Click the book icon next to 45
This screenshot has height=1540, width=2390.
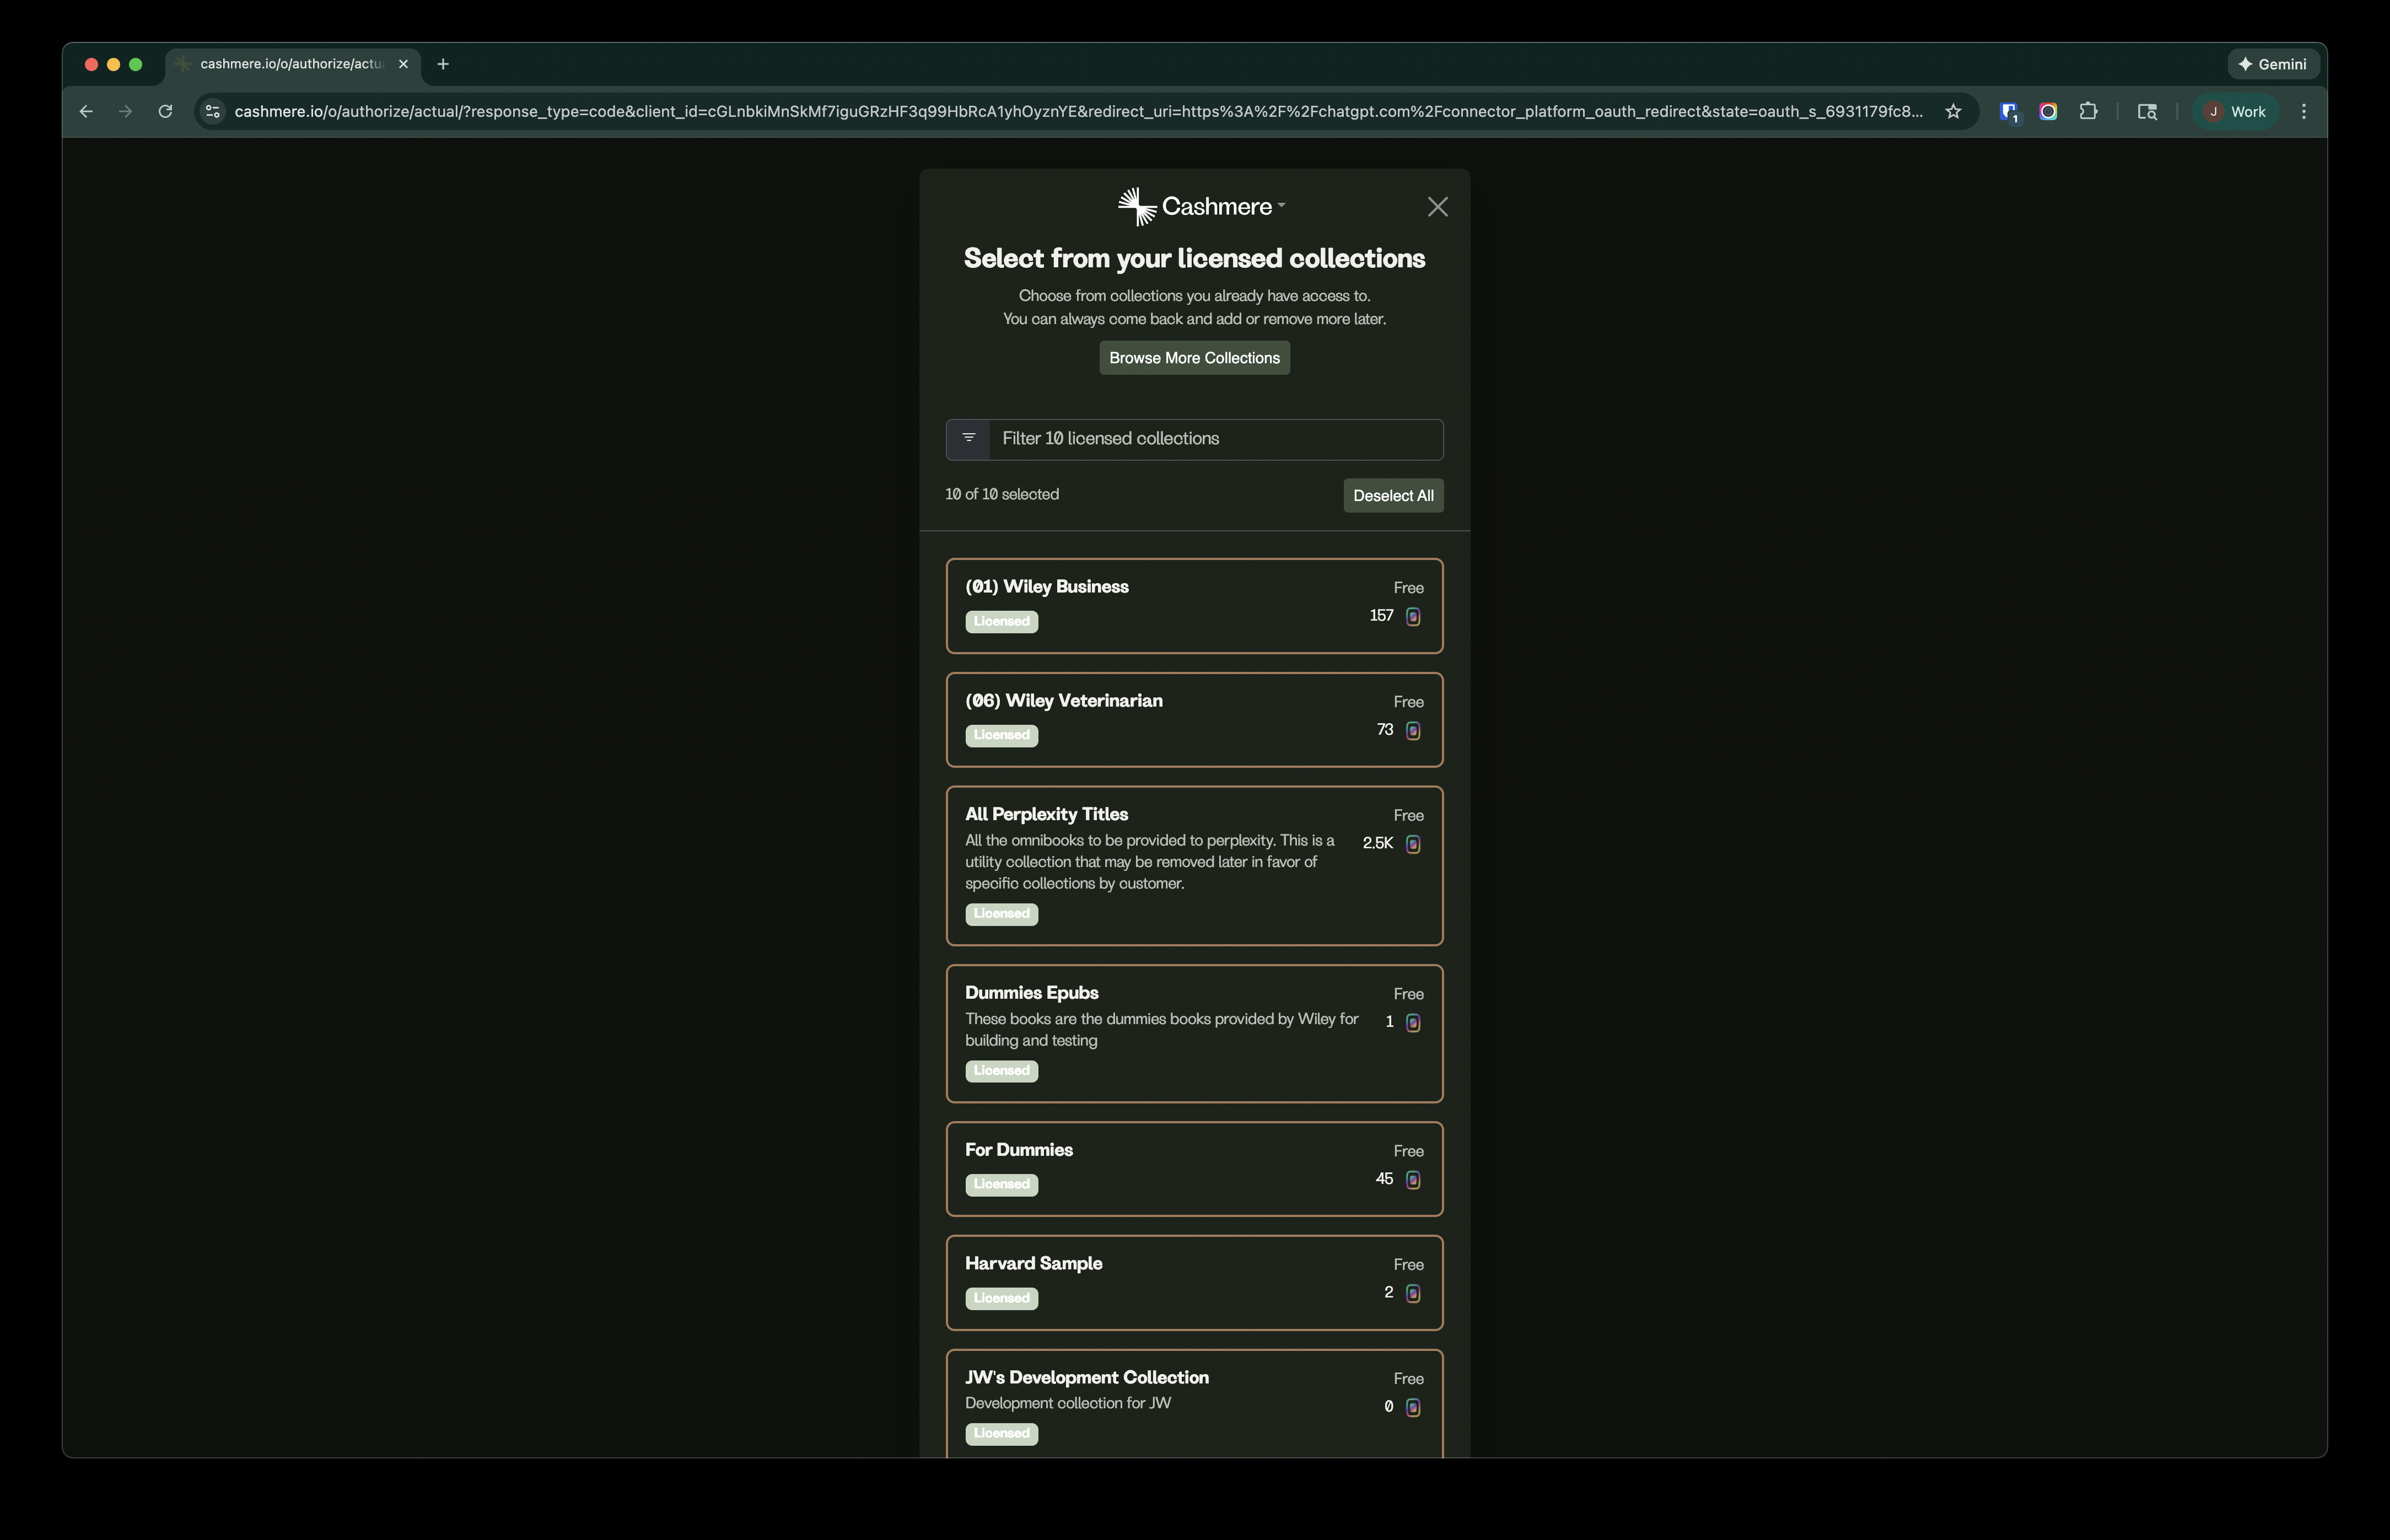tap(1413, 1180)
